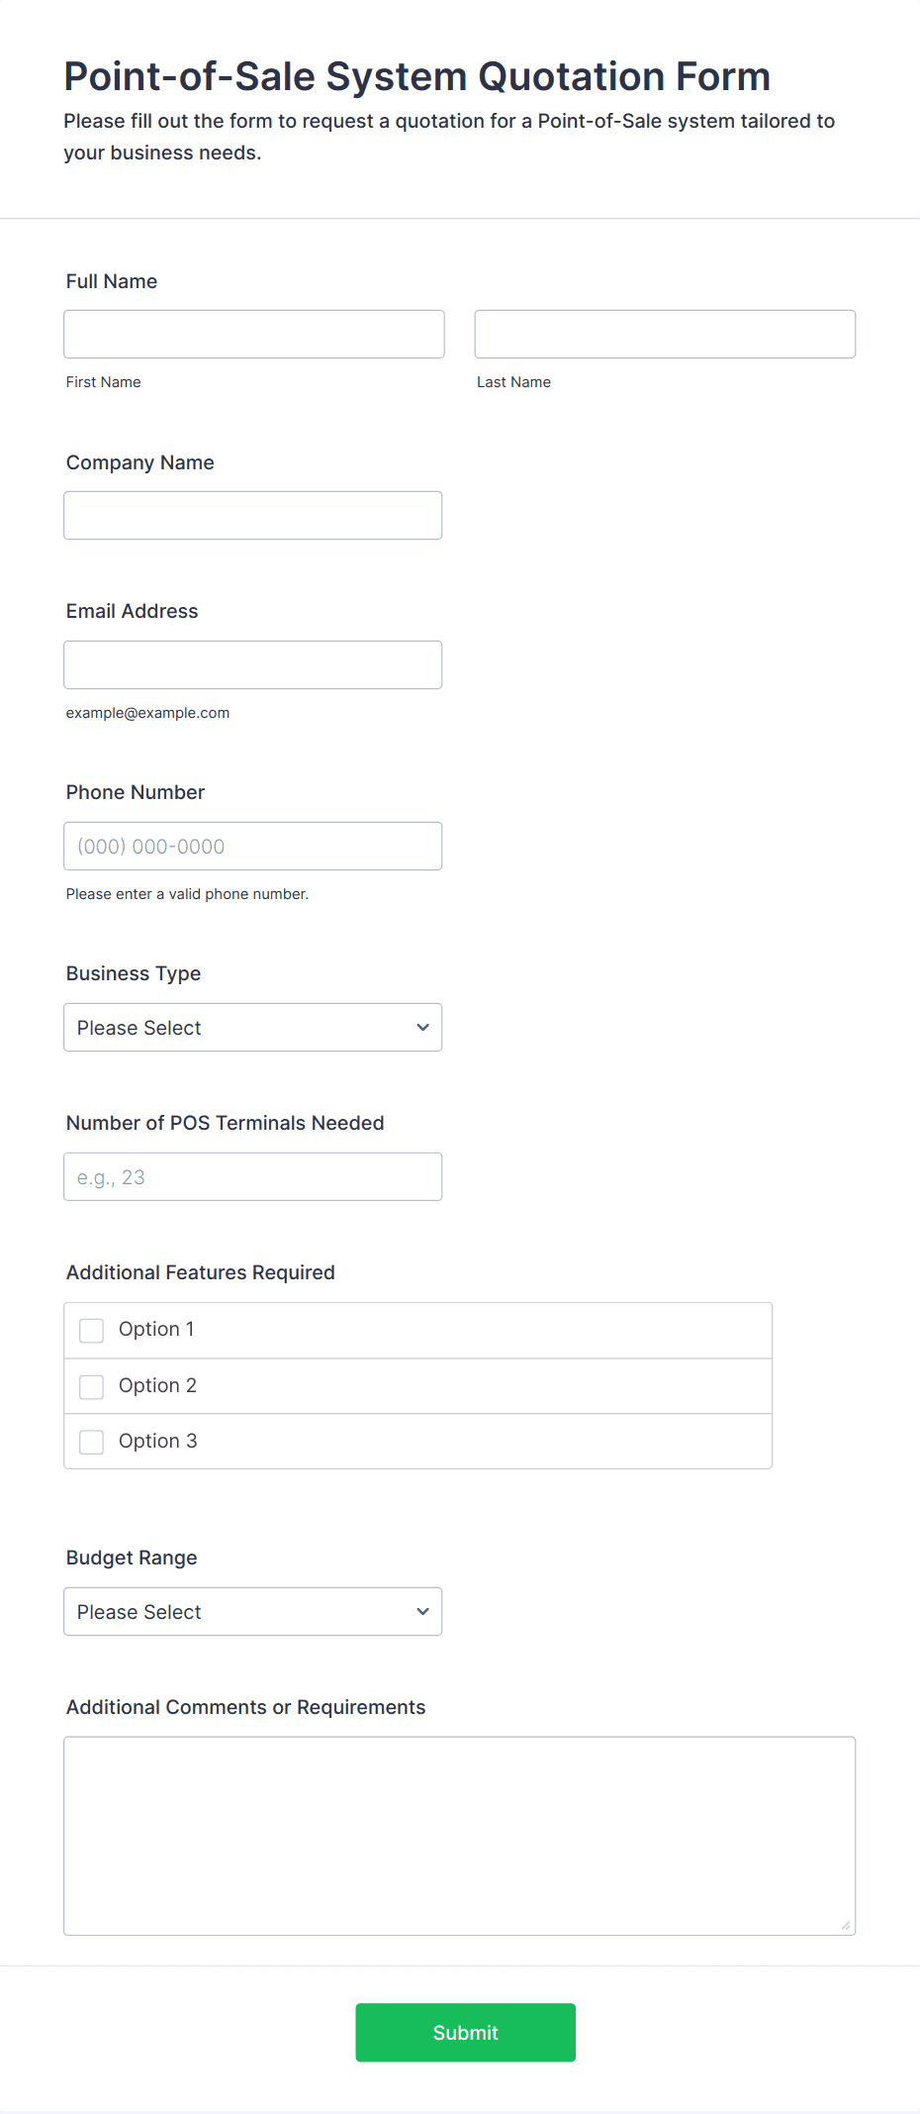Viewport: 920px width, 2114px height.
Task: Click the textarea resize handle
Action: (x=846, y=1926)
